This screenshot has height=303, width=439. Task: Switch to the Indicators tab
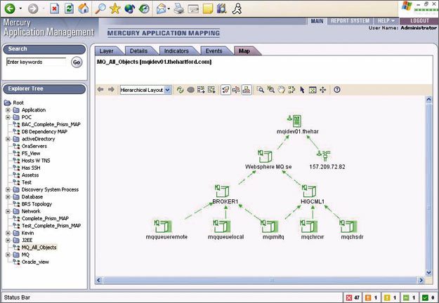click(176, 51)
